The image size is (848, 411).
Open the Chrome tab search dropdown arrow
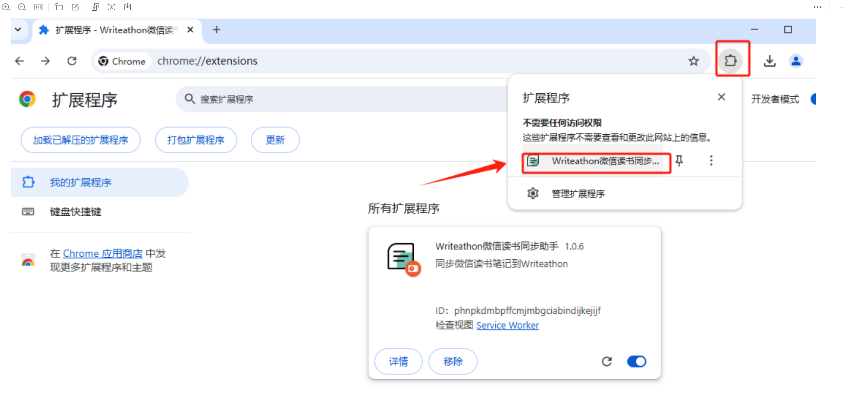click(18, 30)
